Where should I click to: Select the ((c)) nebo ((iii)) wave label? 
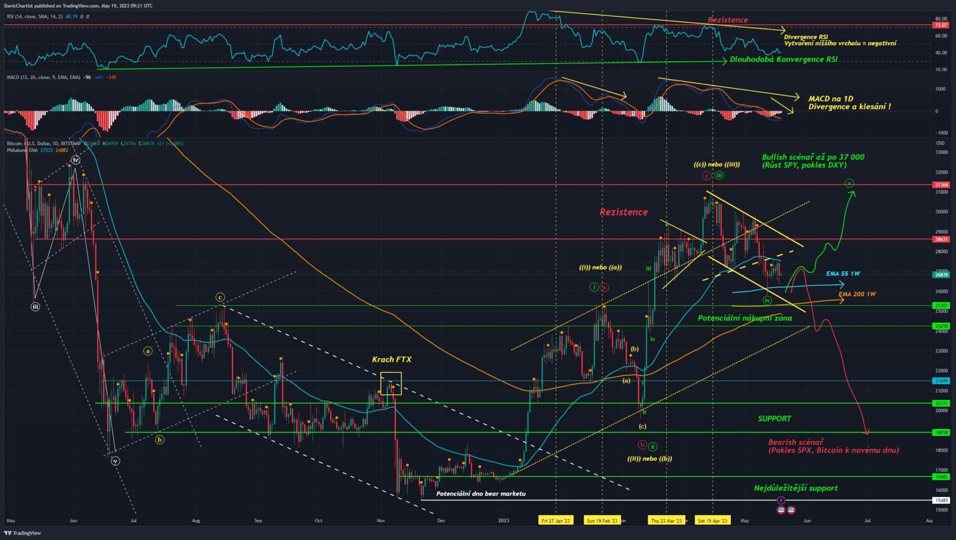click(x=717, y=164)
